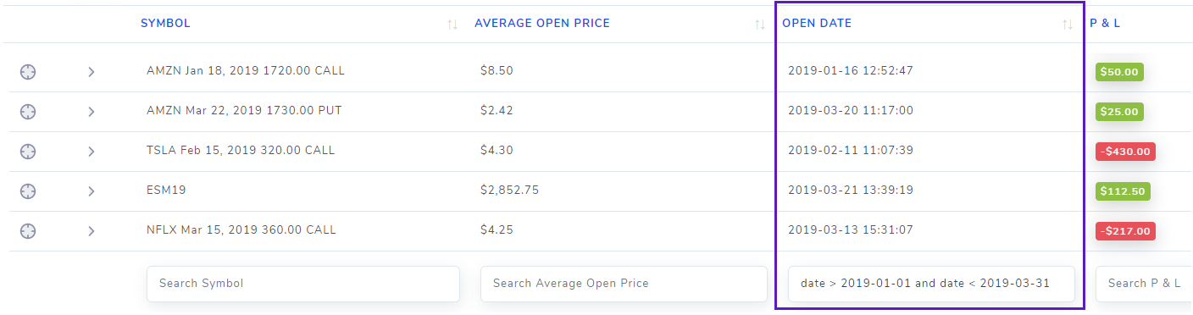Click the -$430.00 red P&L badge
This screenshot has width=1193, height=315.
(1125, 152)
